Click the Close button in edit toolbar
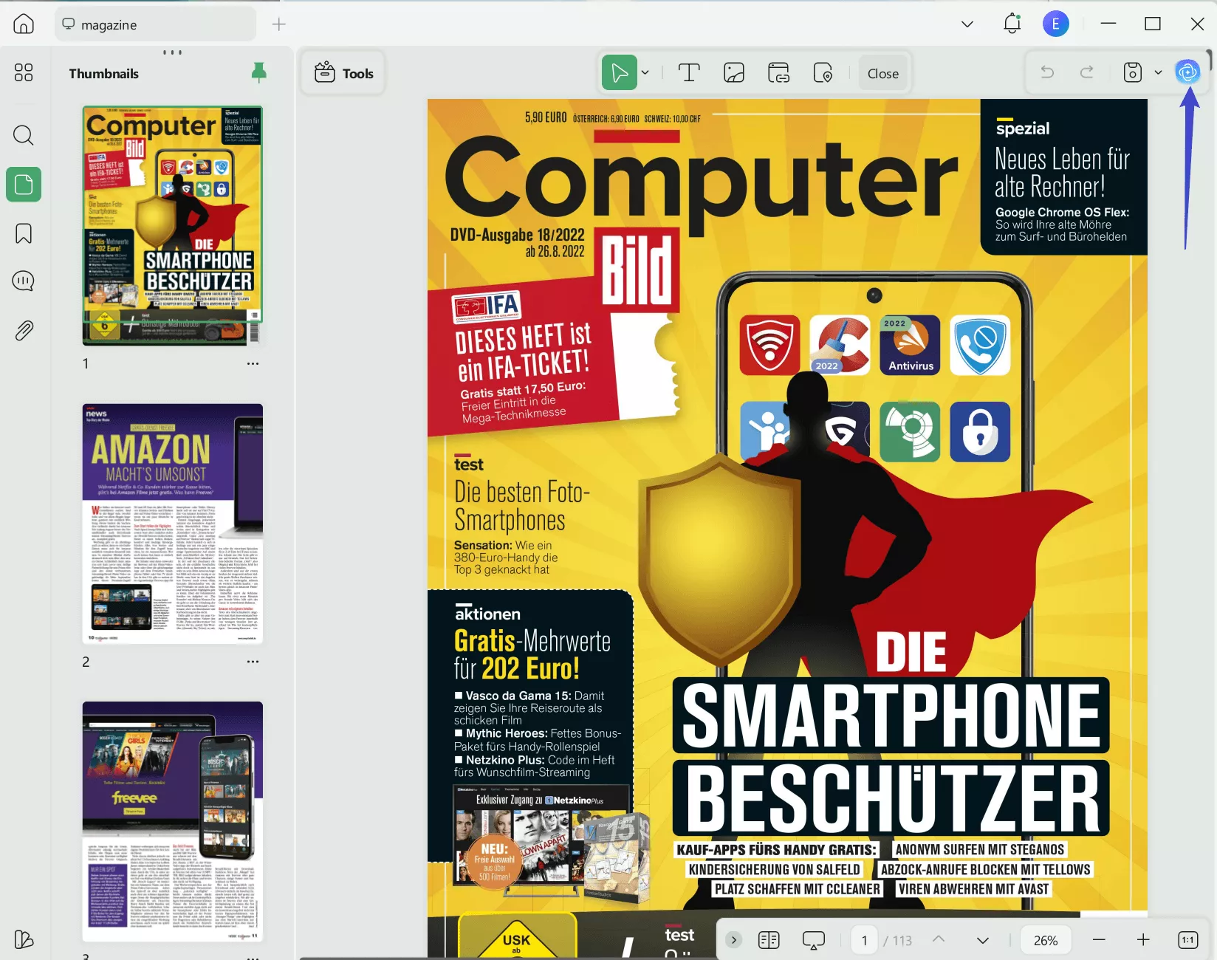 (882, 73)
